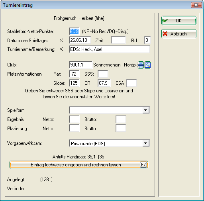Click the Zeit time input field
204x201 pixels.
pos(118,40)
